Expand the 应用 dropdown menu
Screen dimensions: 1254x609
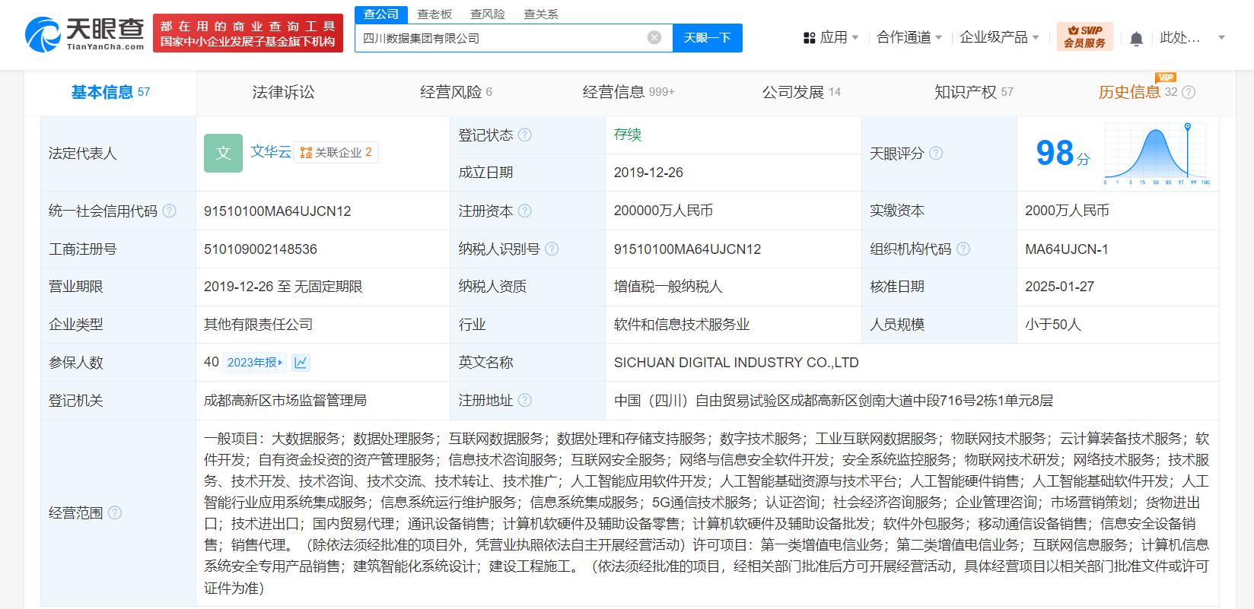point(831,37)
